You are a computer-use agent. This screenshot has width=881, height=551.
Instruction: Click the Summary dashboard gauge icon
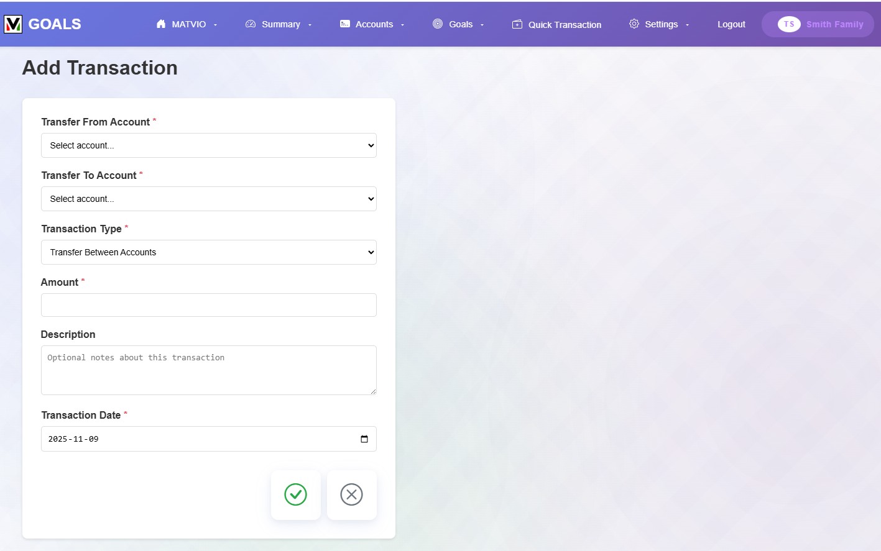251,24
